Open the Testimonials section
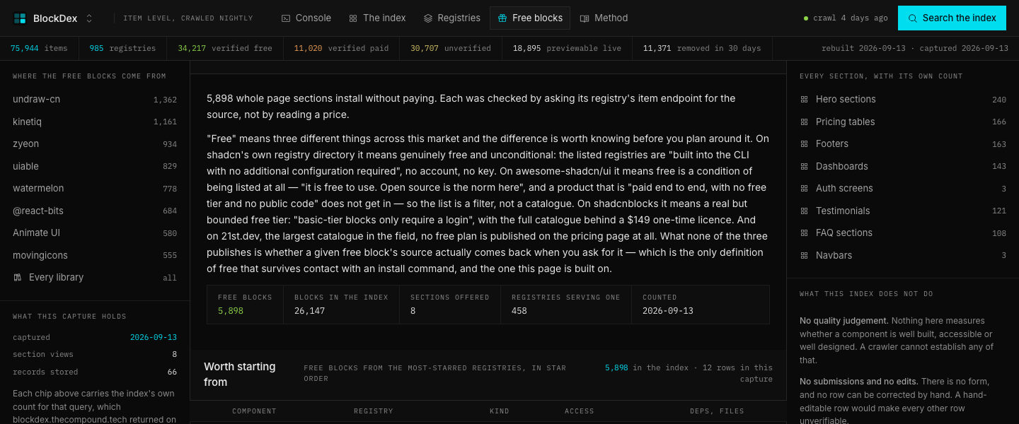The height and width of the screenshot is (424, 1019). coord(903,211)
